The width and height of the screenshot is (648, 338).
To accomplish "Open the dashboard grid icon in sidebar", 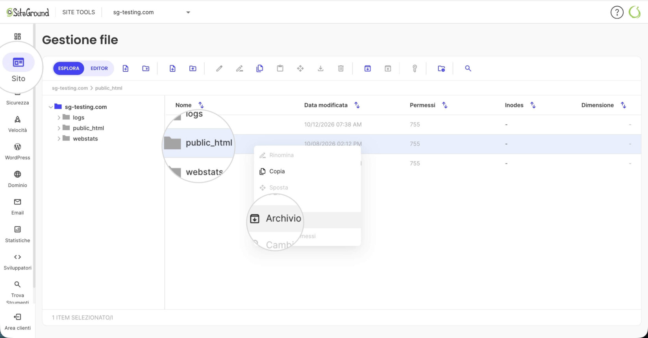I will pyautogui.click(x=17, y=37).
